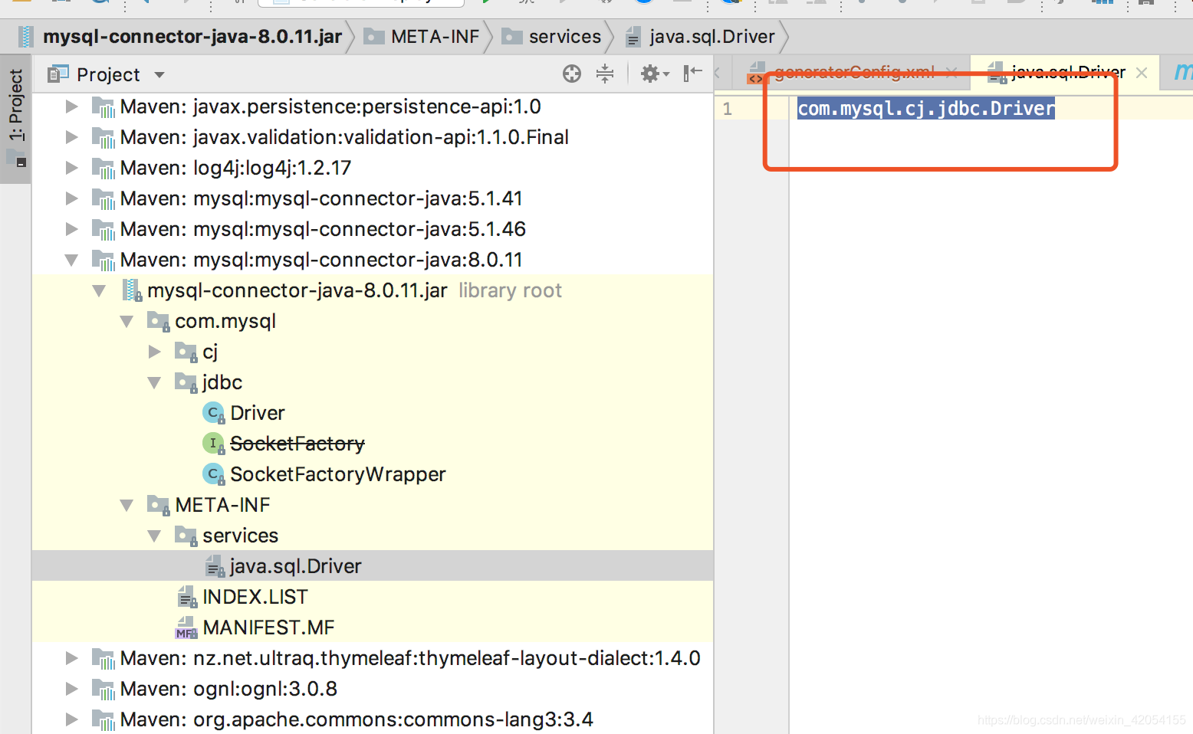
Task: Select services breadcrumb
Action: tap(564, 37)
